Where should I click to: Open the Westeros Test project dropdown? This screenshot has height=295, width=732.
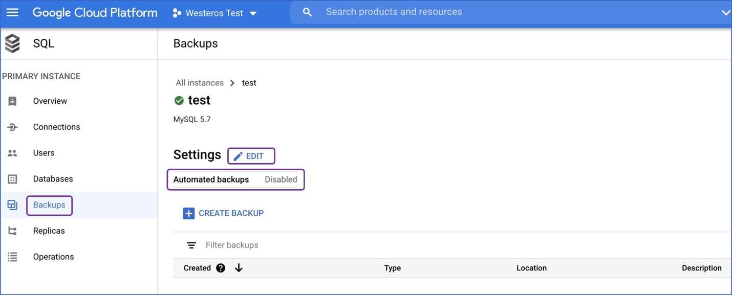pyautogui.click(x=215, y=13)
